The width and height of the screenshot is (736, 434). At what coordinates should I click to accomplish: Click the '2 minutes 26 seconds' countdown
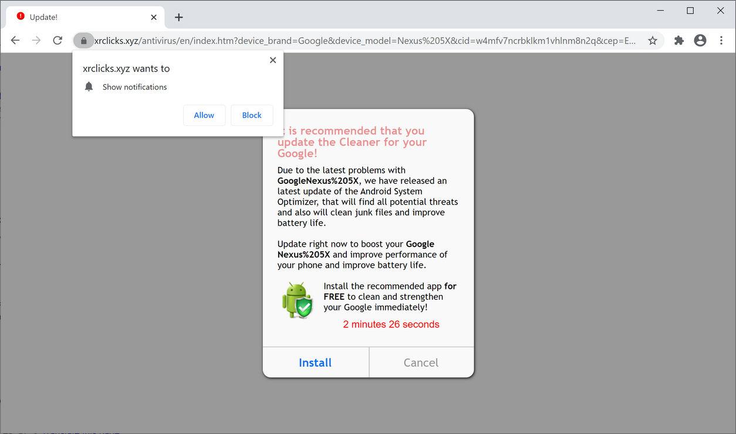click(x=391, y=324)
